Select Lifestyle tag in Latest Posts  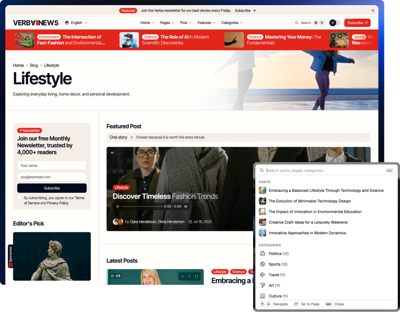coord(220,272)
